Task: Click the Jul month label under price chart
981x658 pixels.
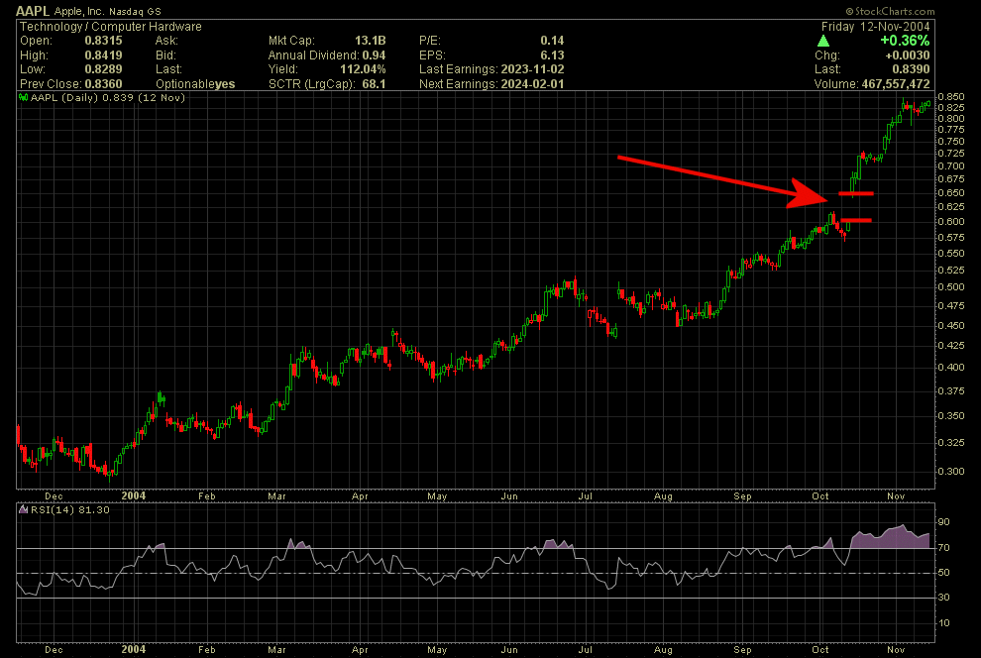Action: coord(586,495)
